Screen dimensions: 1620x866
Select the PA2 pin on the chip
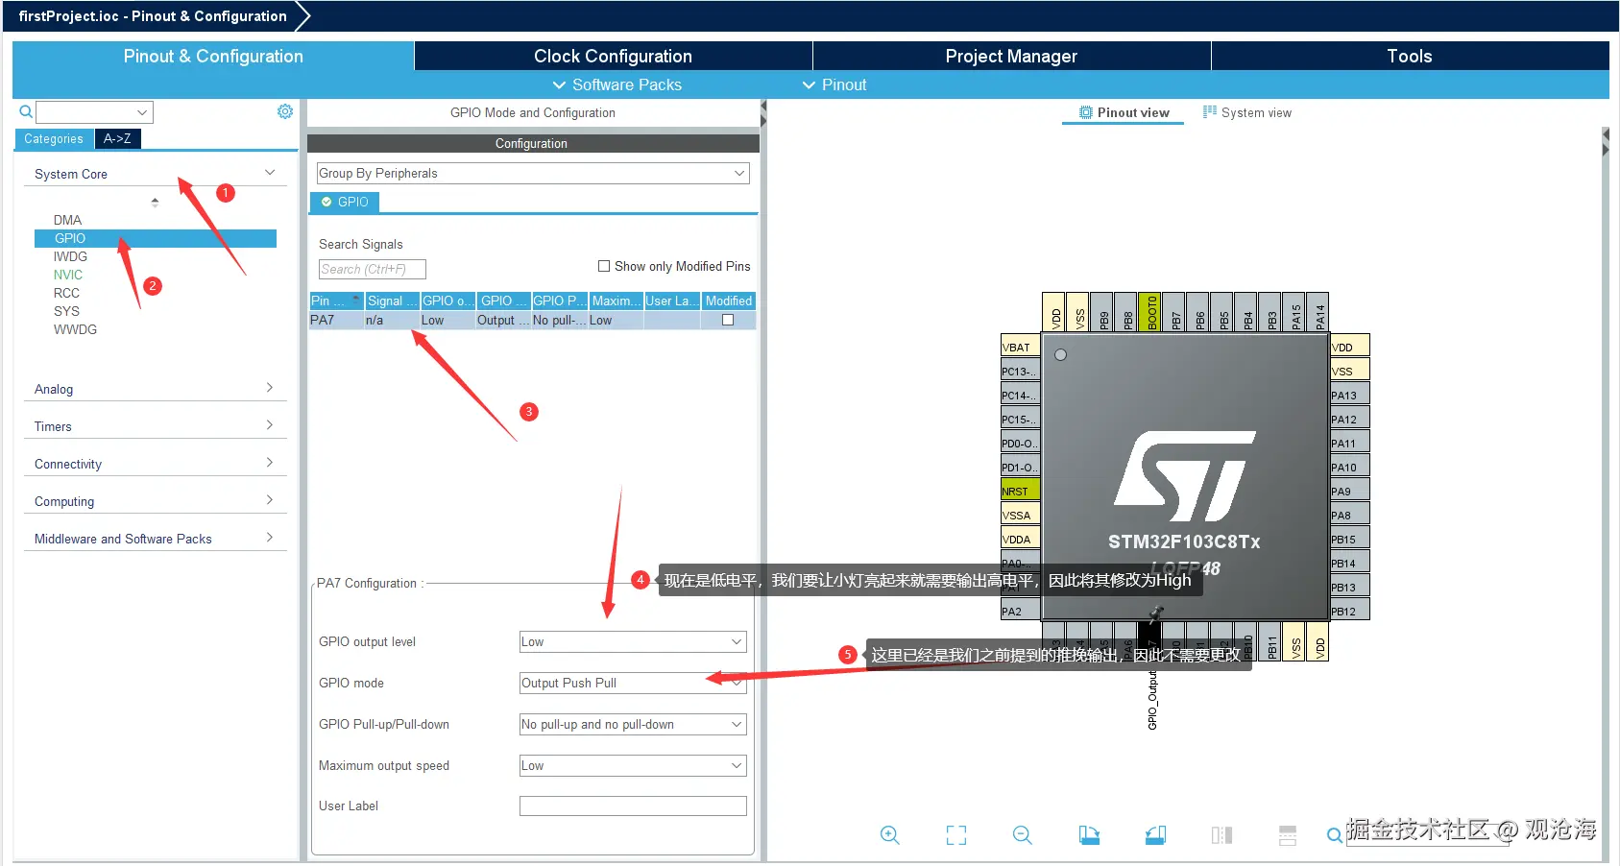(1020, 611)
